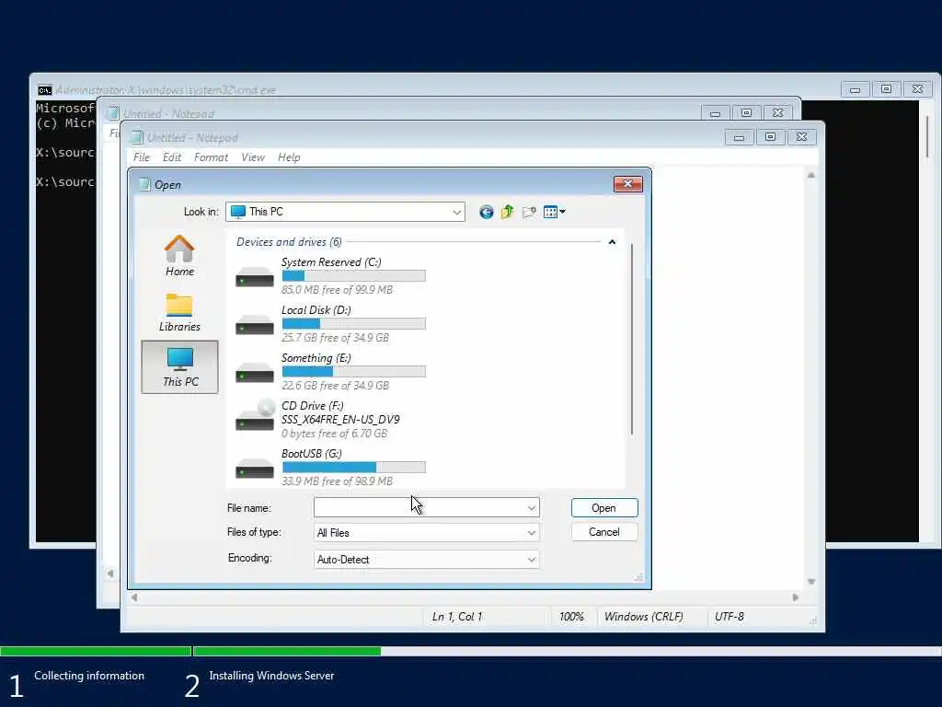Expand the Look in dropdown
Viewport: 942px width, 707px height.
click(456, 213)
